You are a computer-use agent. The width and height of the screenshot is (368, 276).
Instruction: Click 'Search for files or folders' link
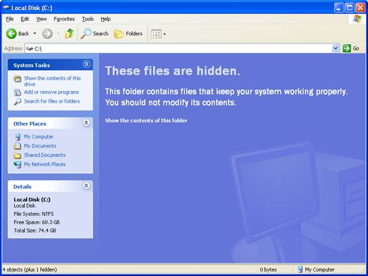pos(52,101)
